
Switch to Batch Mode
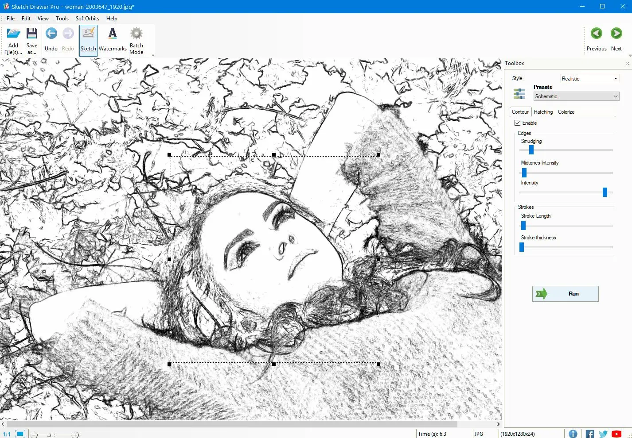(136, 40)
